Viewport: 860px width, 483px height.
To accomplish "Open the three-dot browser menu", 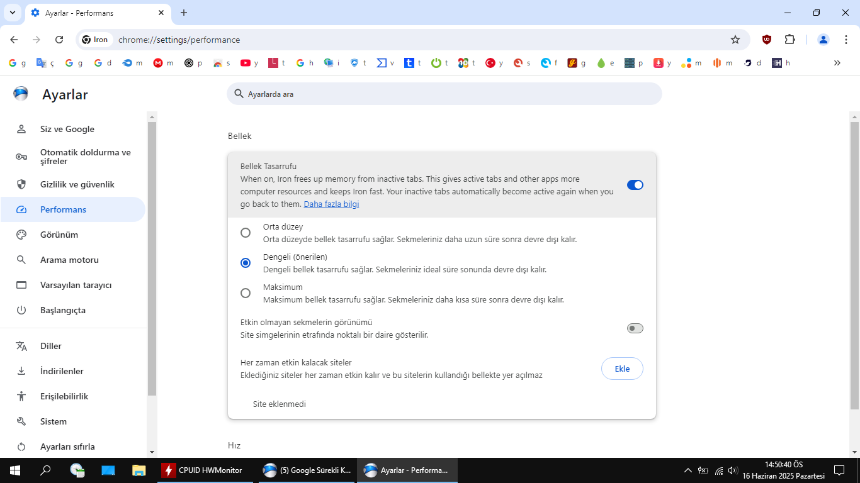I will [846, 40].
